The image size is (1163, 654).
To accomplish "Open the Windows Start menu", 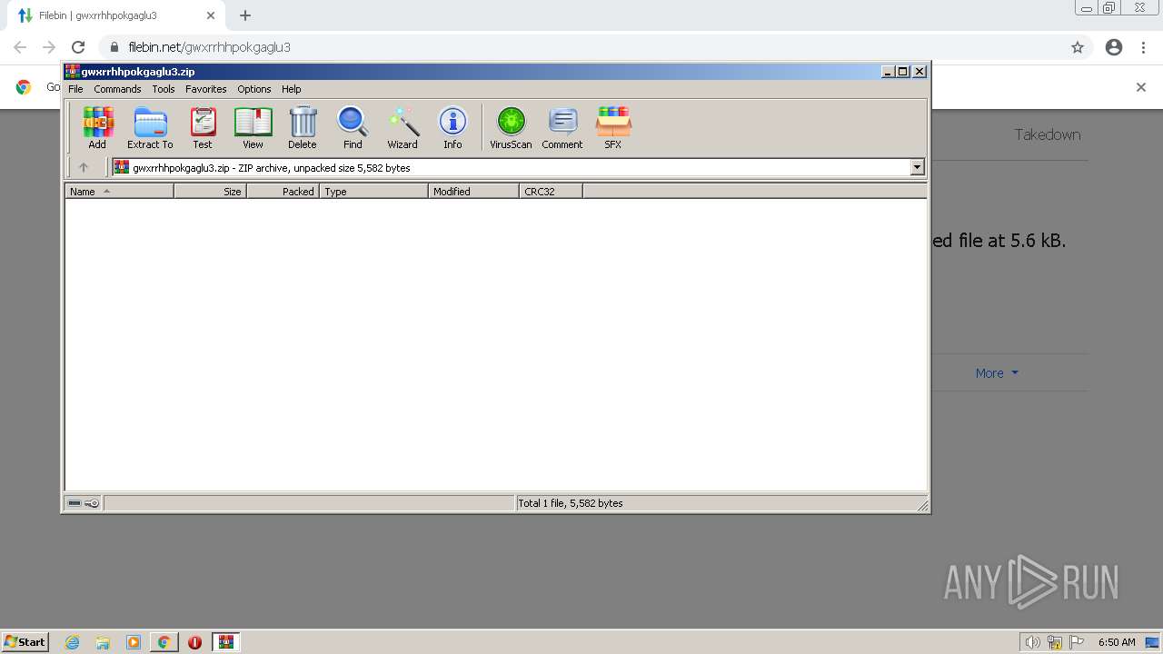I will coord(25,641).
